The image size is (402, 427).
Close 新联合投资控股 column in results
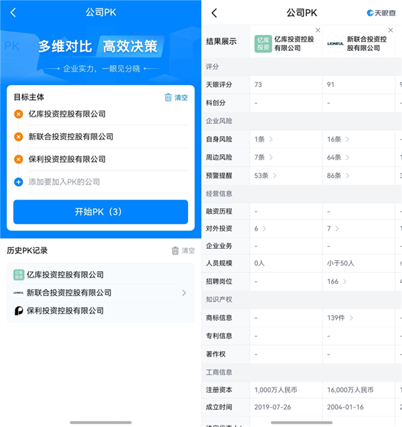(390, 30)
